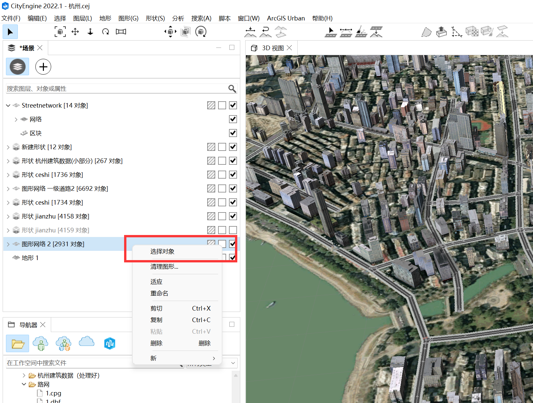Activate the rotate tool in toolbar
533x403 pixels.
click(106, 32)
